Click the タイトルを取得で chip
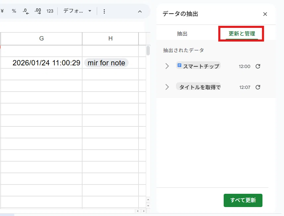 [x=198, y=87]
